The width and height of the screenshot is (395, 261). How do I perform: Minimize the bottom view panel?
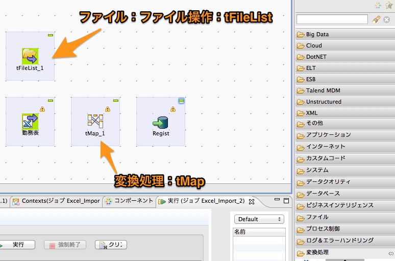point(277,200)
